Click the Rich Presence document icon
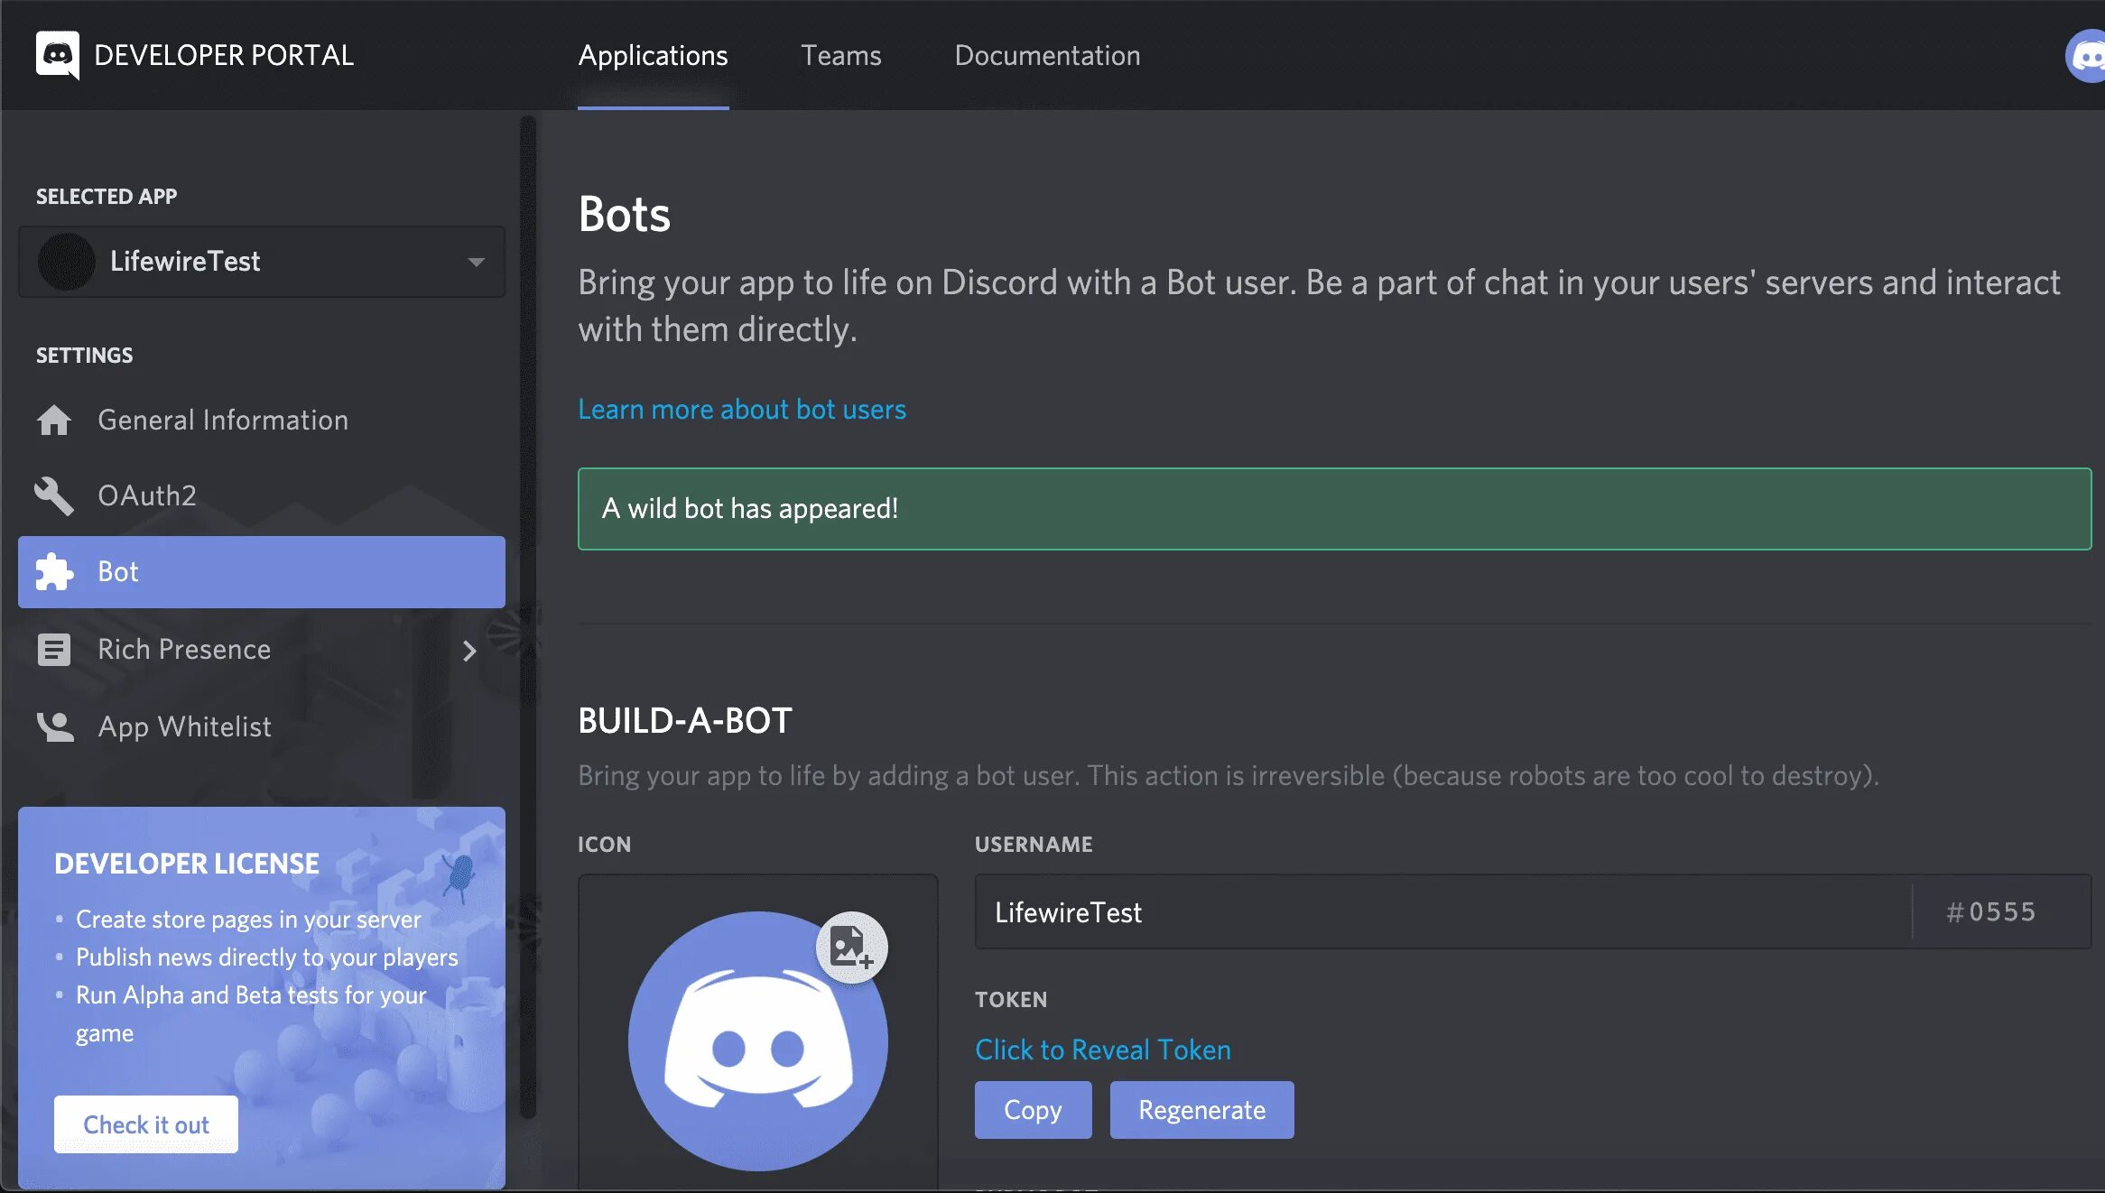Viewport: 2105px width, 1193px height. click(x=54, y=650)
